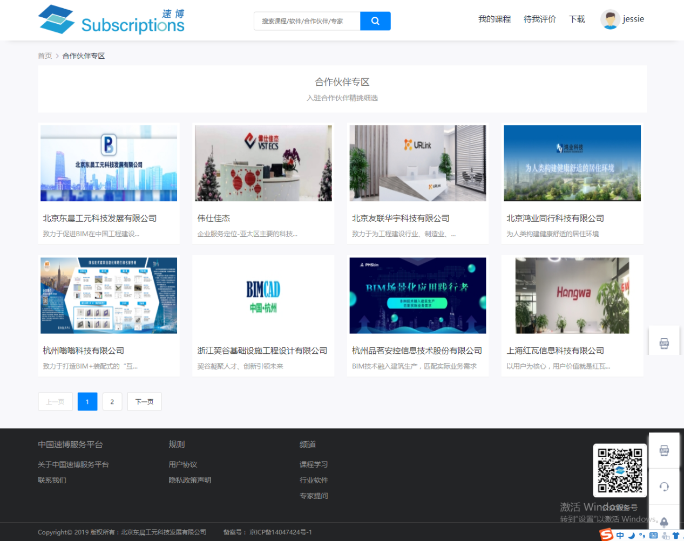Open the 联系我们 footer link
Viewport: 684px width, 541px height.
(52, 480)
